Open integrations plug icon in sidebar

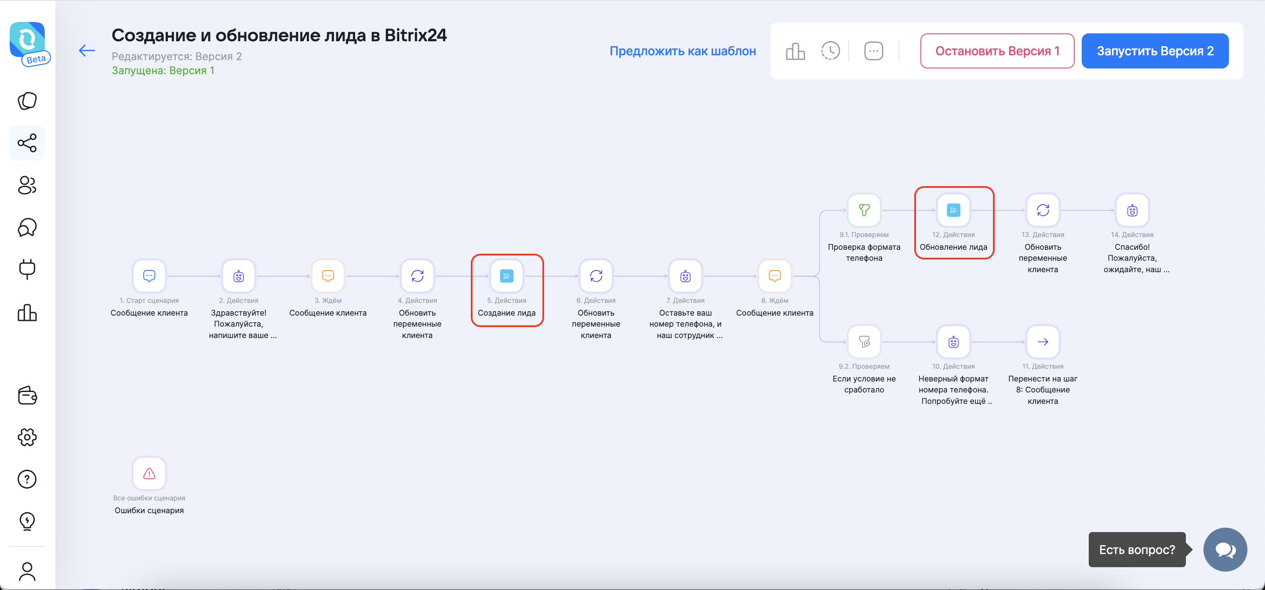click(x=27, y=269)
